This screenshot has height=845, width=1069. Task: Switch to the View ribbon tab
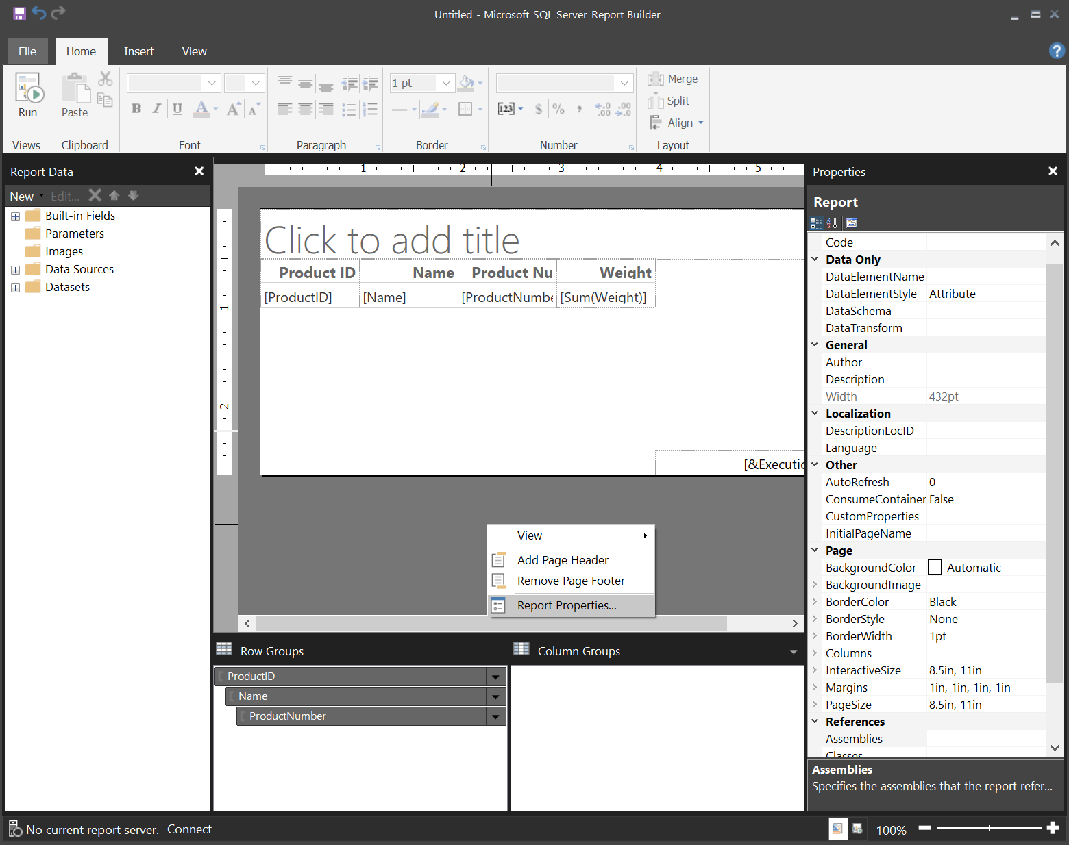pyautogui.click(x=195, y=51)
